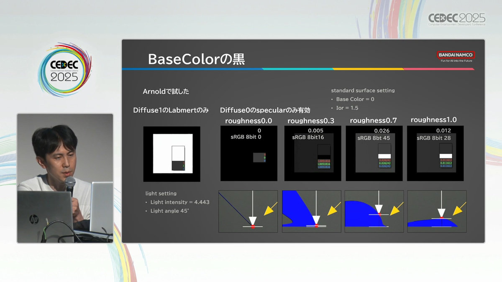Click the "sRGB 8bt 45" label
The height and width of the screenshot is (282, 502).
tap(373, 138)
